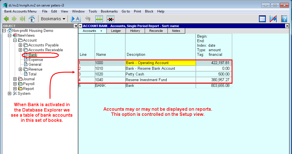Select the Expense item in tree

tap(36, 59)
